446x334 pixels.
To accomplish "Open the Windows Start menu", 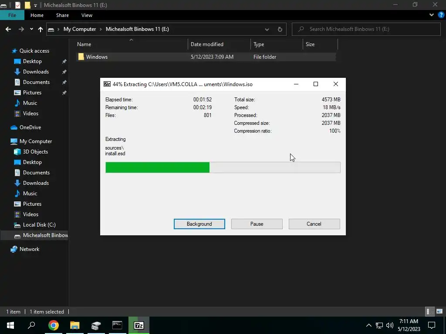I will click(x=10, y=325).
